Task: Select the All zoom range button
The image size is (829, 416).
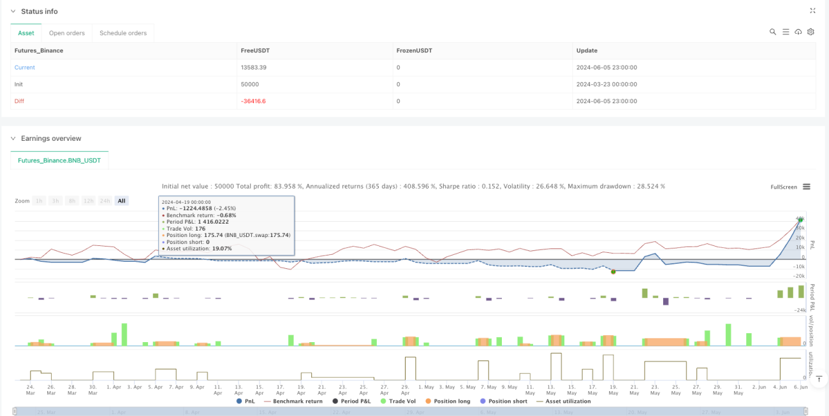Action: point(121,201)
